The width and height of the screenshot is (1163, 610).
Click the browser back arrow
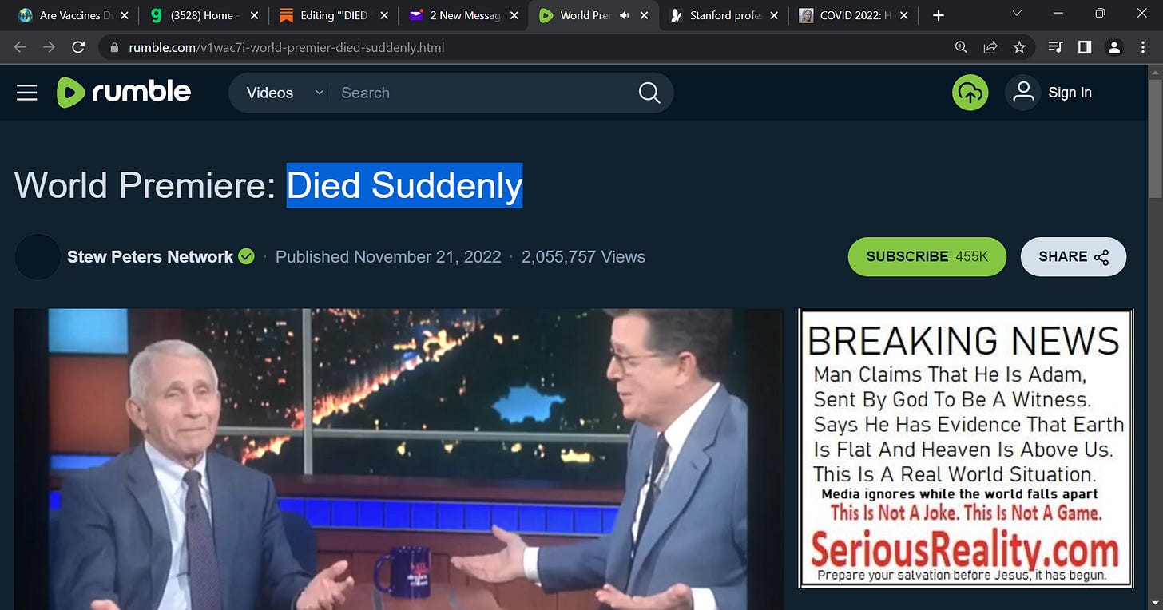pos(21,47)
